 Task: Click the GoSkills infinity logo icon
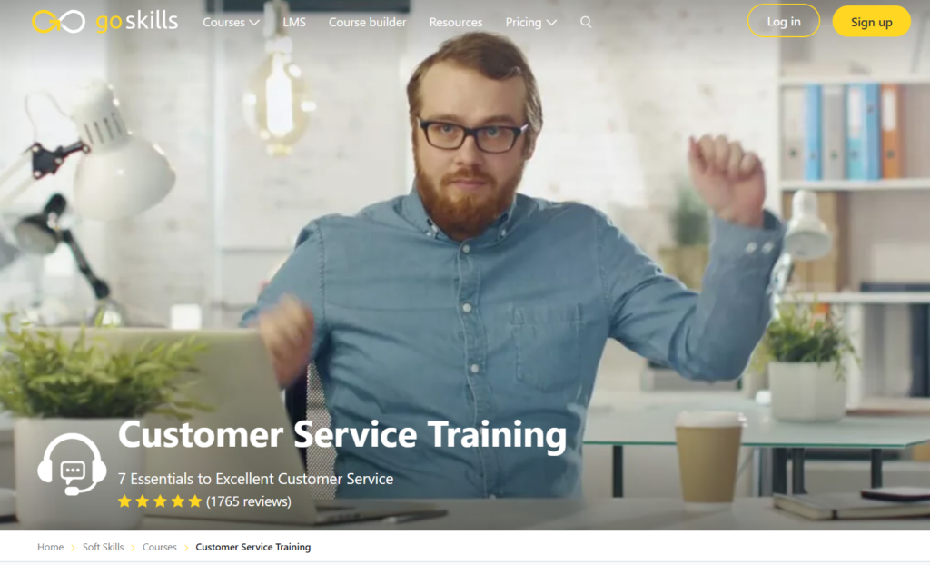pos(58,22)
